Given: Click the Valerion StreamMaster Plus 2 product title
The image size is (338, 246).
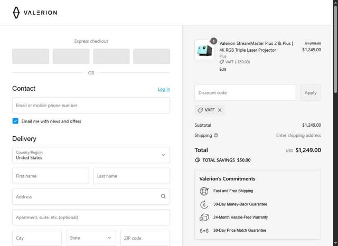Looking at the screenshot, I should [x=256, y=46].
